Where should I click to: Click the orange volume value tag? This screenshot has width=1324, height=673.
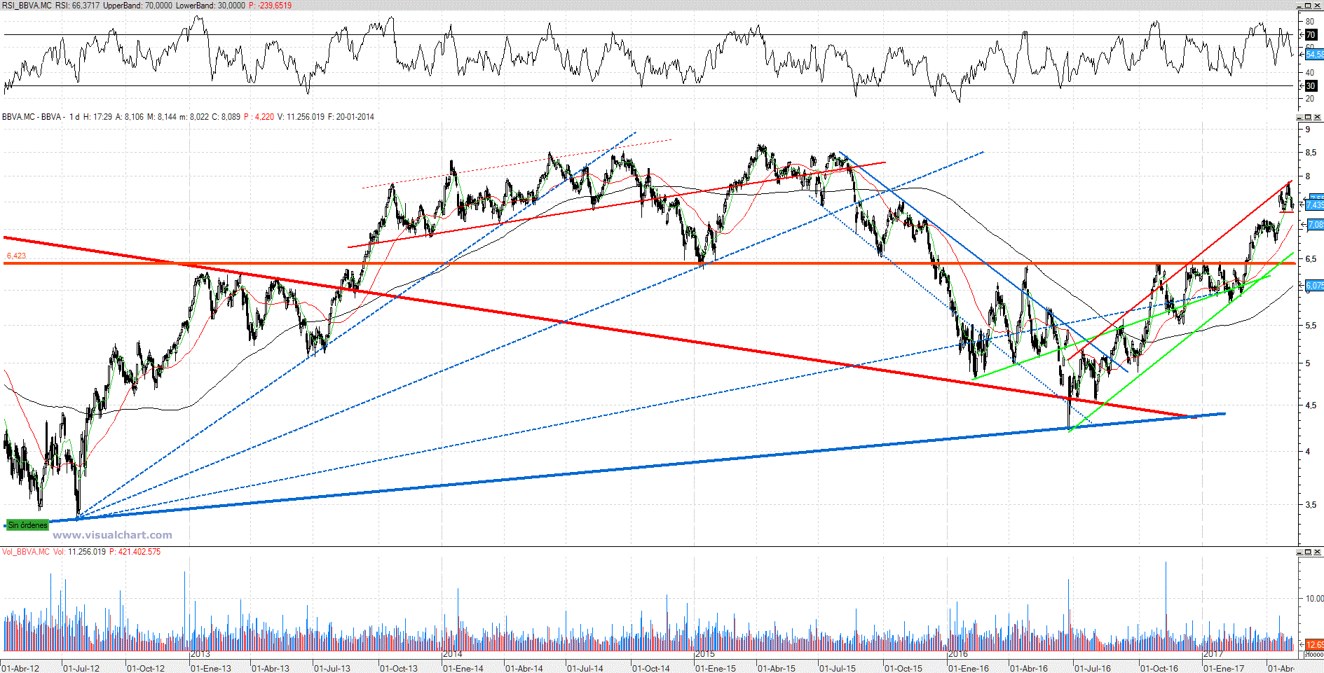(1314, 644)
